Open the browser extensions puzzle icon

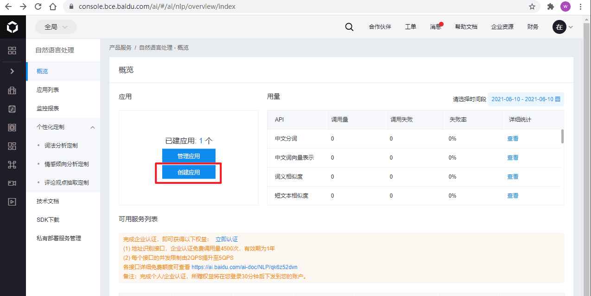pyautogui.click(x=551, y=6)
